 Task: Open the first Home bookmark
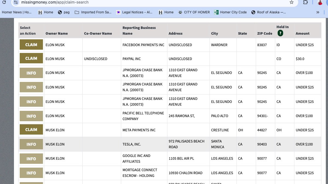(46, 12)
